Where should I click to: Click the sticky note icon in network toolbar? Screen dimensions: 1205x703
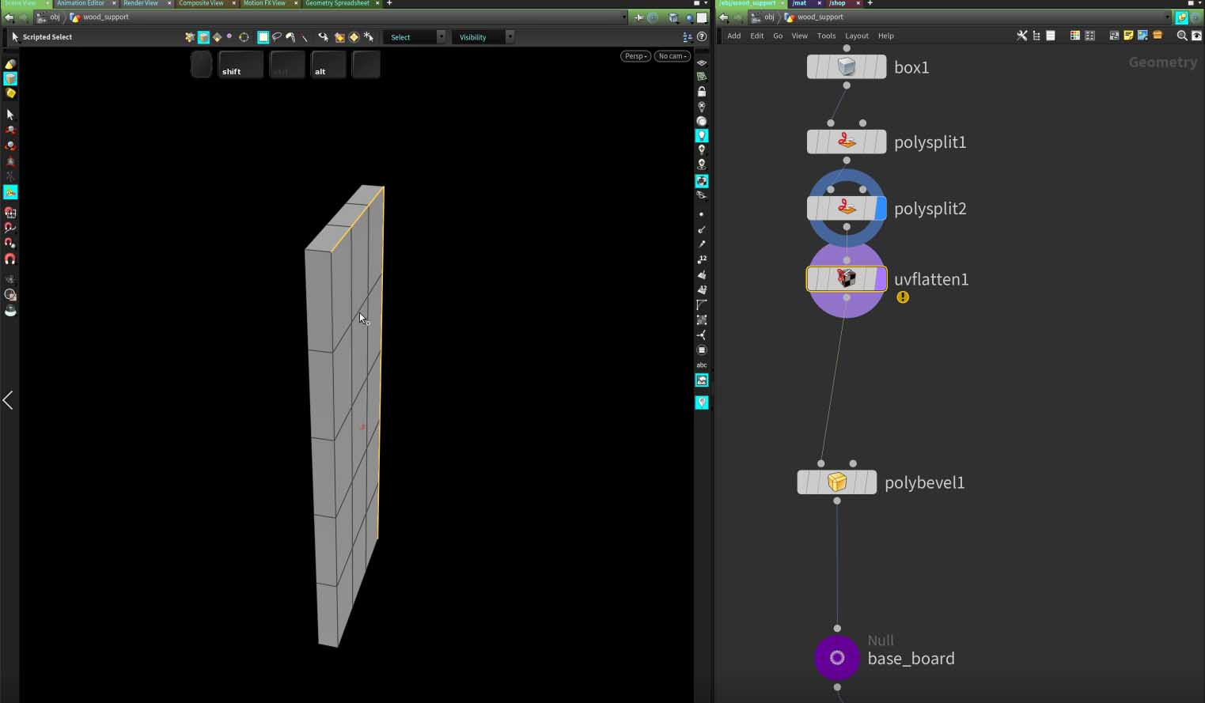click(x=1128, y=36)
